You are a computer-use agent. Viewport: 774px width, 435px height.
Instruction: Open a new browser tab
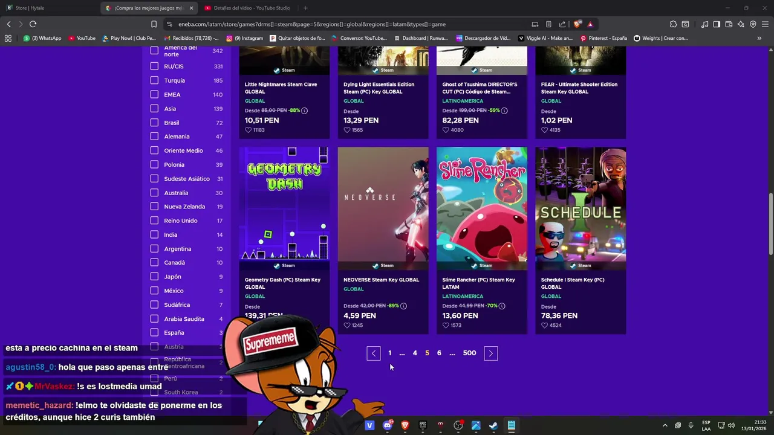pyautogui.click(x=305, y=8)
